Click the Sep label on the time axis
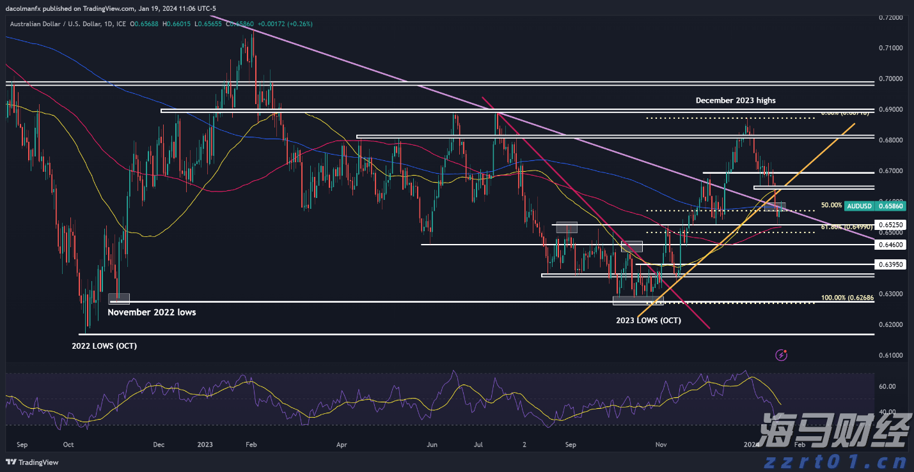The width and height of the screenshot is (914, 472). [22, 444]
